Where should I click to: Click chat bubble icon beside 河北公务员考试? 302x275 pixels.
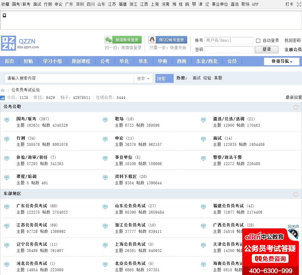click(x=7, y=265)
